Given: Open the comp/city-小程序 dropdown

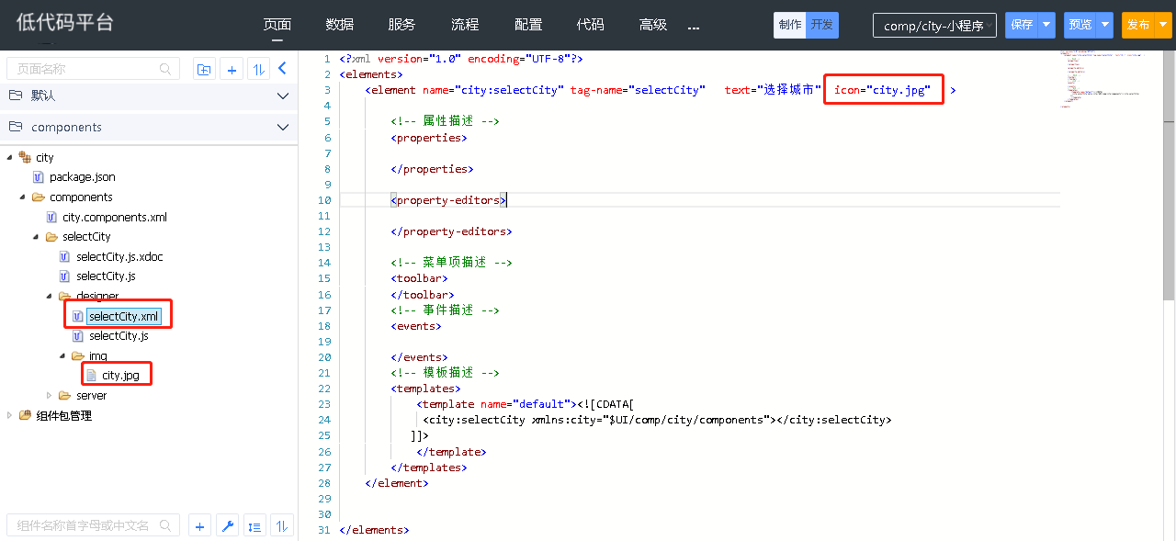Looking at the screenshot, I should point(933,26).
